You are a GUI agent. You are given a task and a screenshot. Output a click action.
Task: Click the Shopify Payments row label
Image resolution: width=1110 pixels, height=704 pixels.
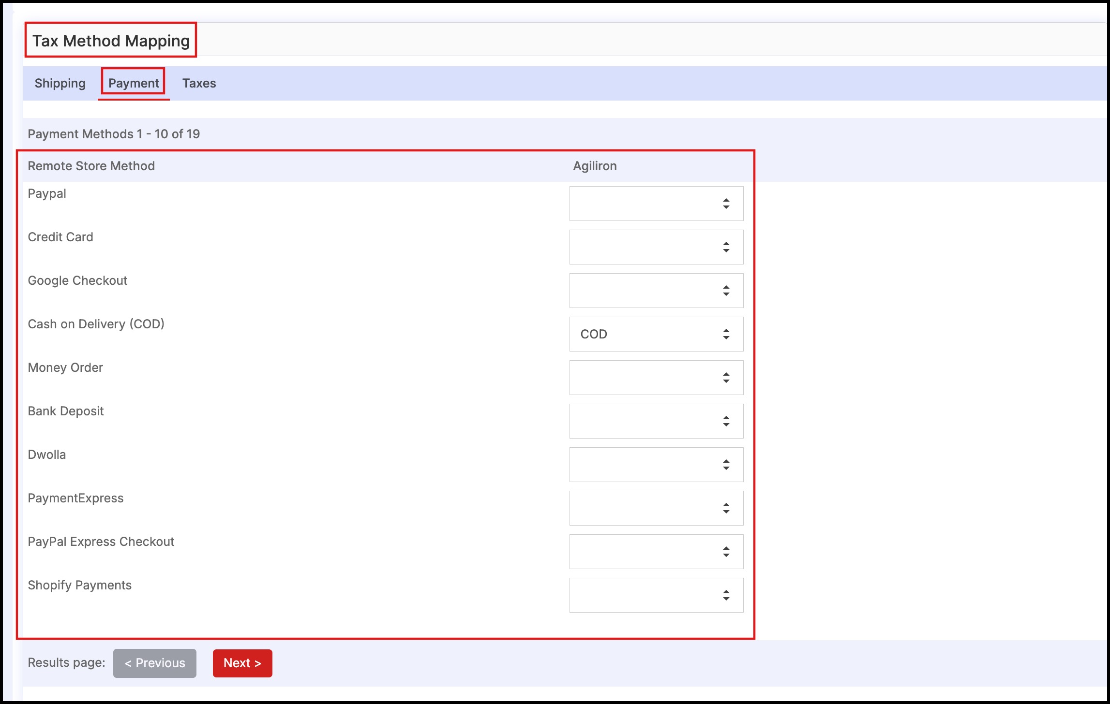[79, 585]
